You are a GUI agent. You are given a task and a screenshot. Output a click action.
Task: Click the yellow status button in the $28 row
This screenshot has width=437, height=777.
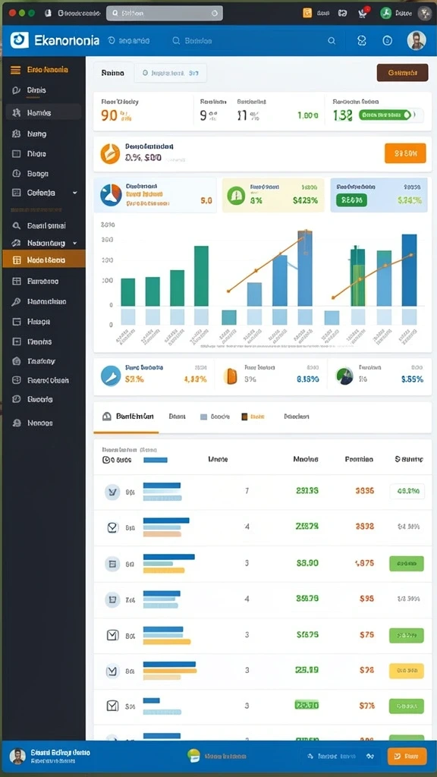click(x=407, y=671)
